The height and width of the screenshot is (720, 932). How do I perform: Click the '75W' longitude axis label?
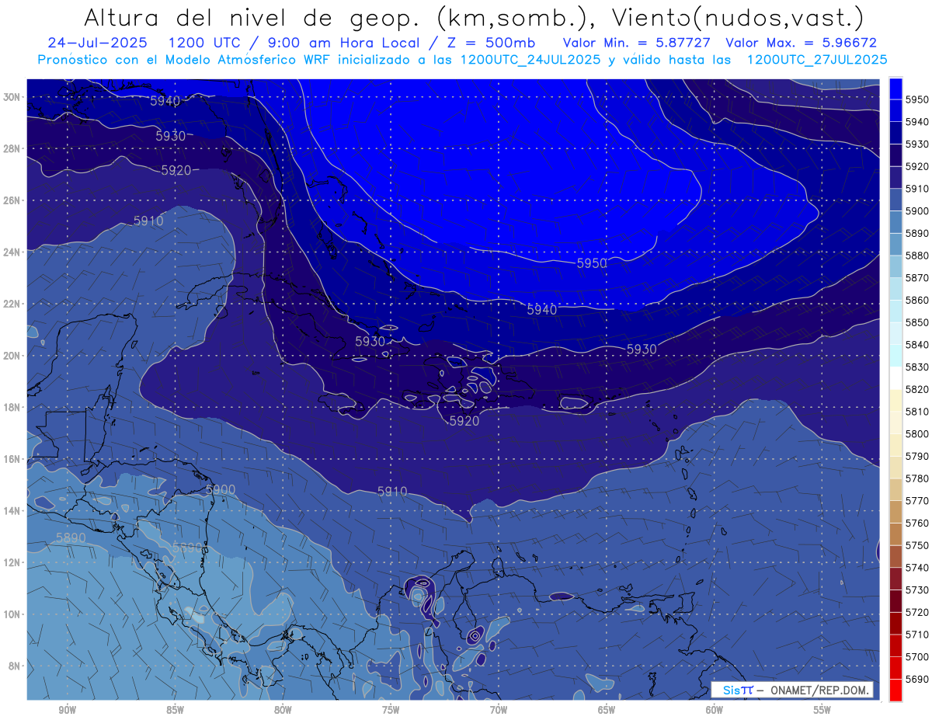click(391, 710)
